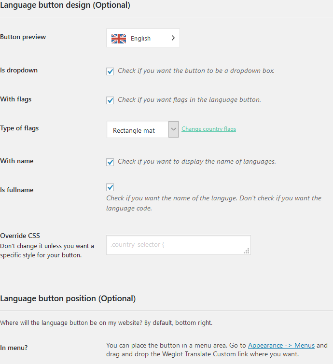Viewport: 333px width, 364px height.
Task: Click the Language button design heading
Action: (x=65, y=5)
